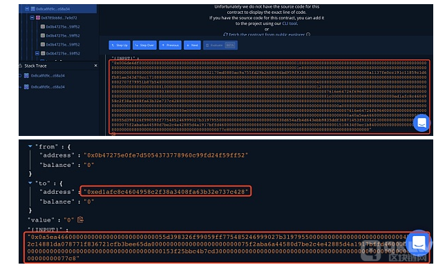Collapse the "from" JSON object
The width and height of the screenshot is (436, 265).
(30, 146)
